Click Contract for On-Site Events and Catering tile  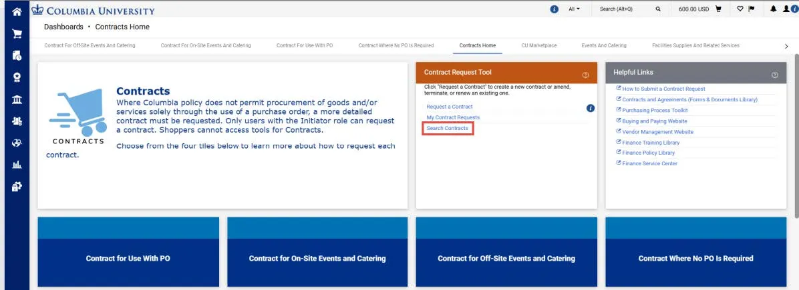[317, 253]
